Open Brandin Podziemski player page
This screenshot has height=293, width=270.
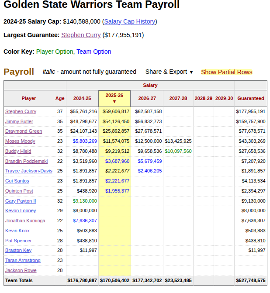26,161
